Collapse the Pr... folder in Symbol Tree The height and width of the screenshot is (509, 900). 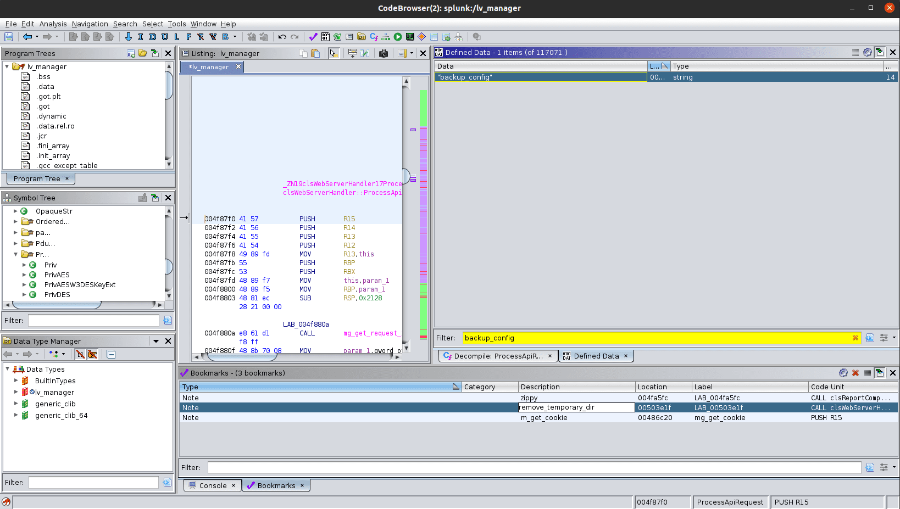pyautogui.click(x=16, y=254)
